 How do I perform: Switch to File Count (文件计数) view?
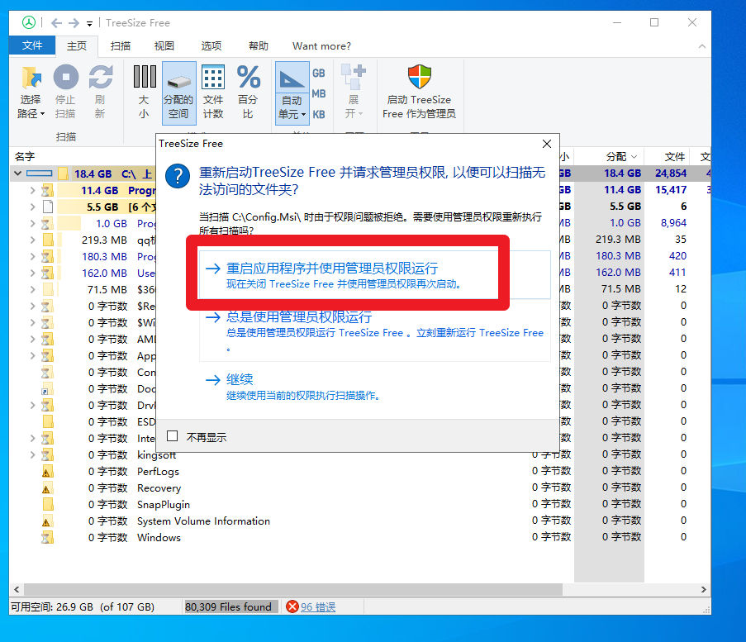(213, 92)
